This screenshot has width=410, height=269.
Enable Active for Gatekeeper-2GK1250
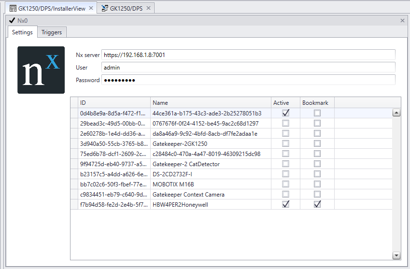[x=285, y=143]
